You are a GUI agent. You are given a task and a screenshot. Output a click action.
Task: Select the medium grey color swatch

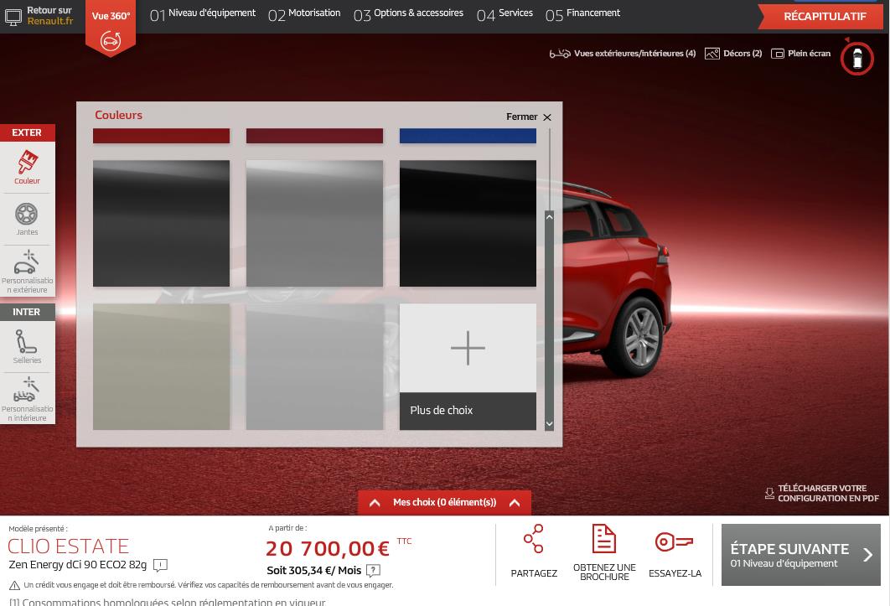[314, 223]
